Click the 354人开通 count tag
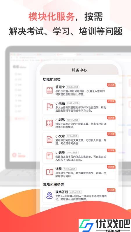Viewport: 131px width, 232px height. (x=72, y=153)
